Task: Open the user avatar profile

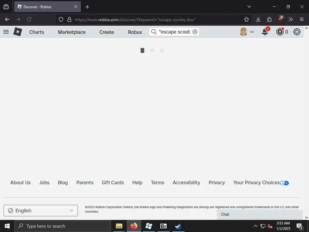Action: click(x=244, y=32)
